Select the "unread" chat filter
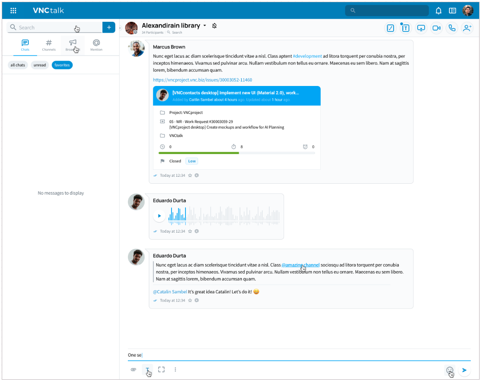This screenshot has height=381, width=480. pos(40,65)
